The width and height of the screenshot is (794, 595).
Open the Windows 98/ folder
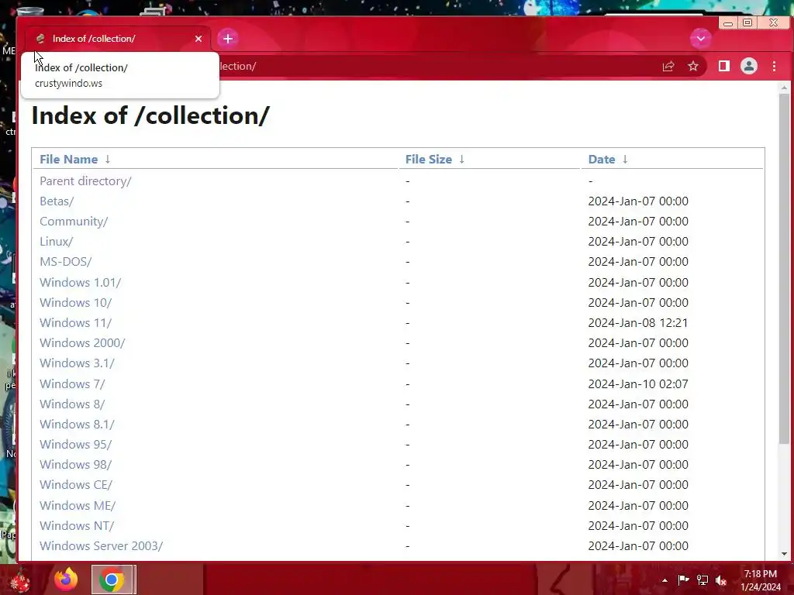click(x=76, y=465)
